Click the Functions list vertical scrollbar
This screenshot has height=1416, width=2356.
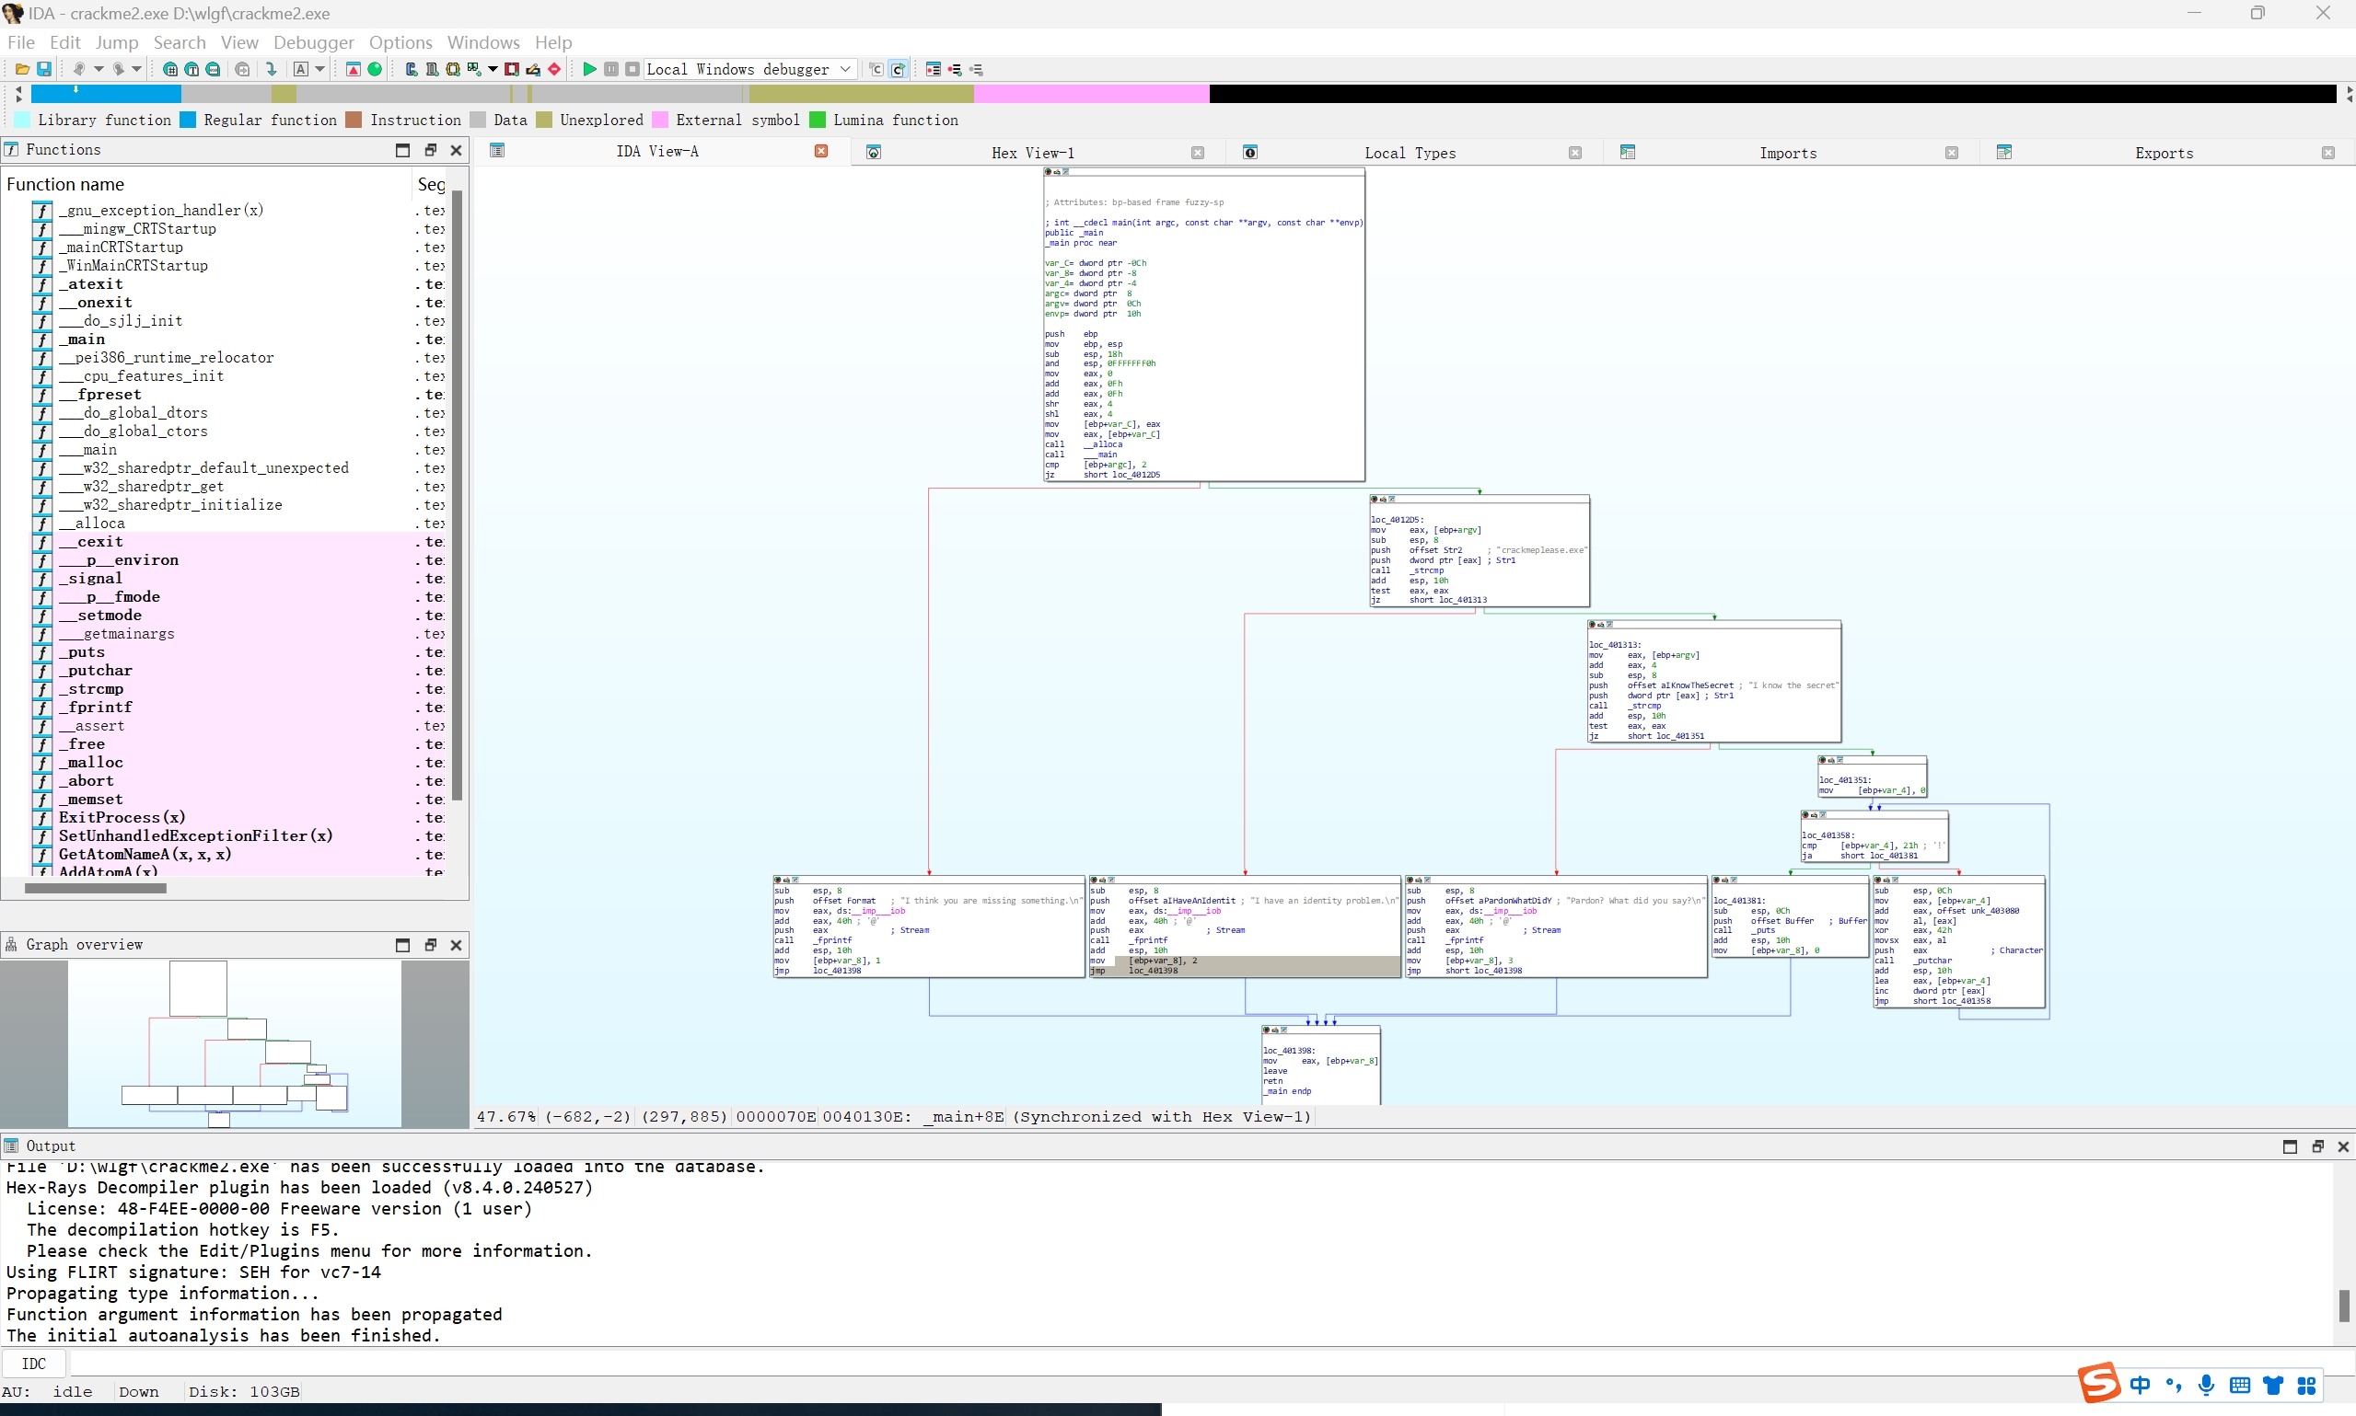[x=457, y=496]
